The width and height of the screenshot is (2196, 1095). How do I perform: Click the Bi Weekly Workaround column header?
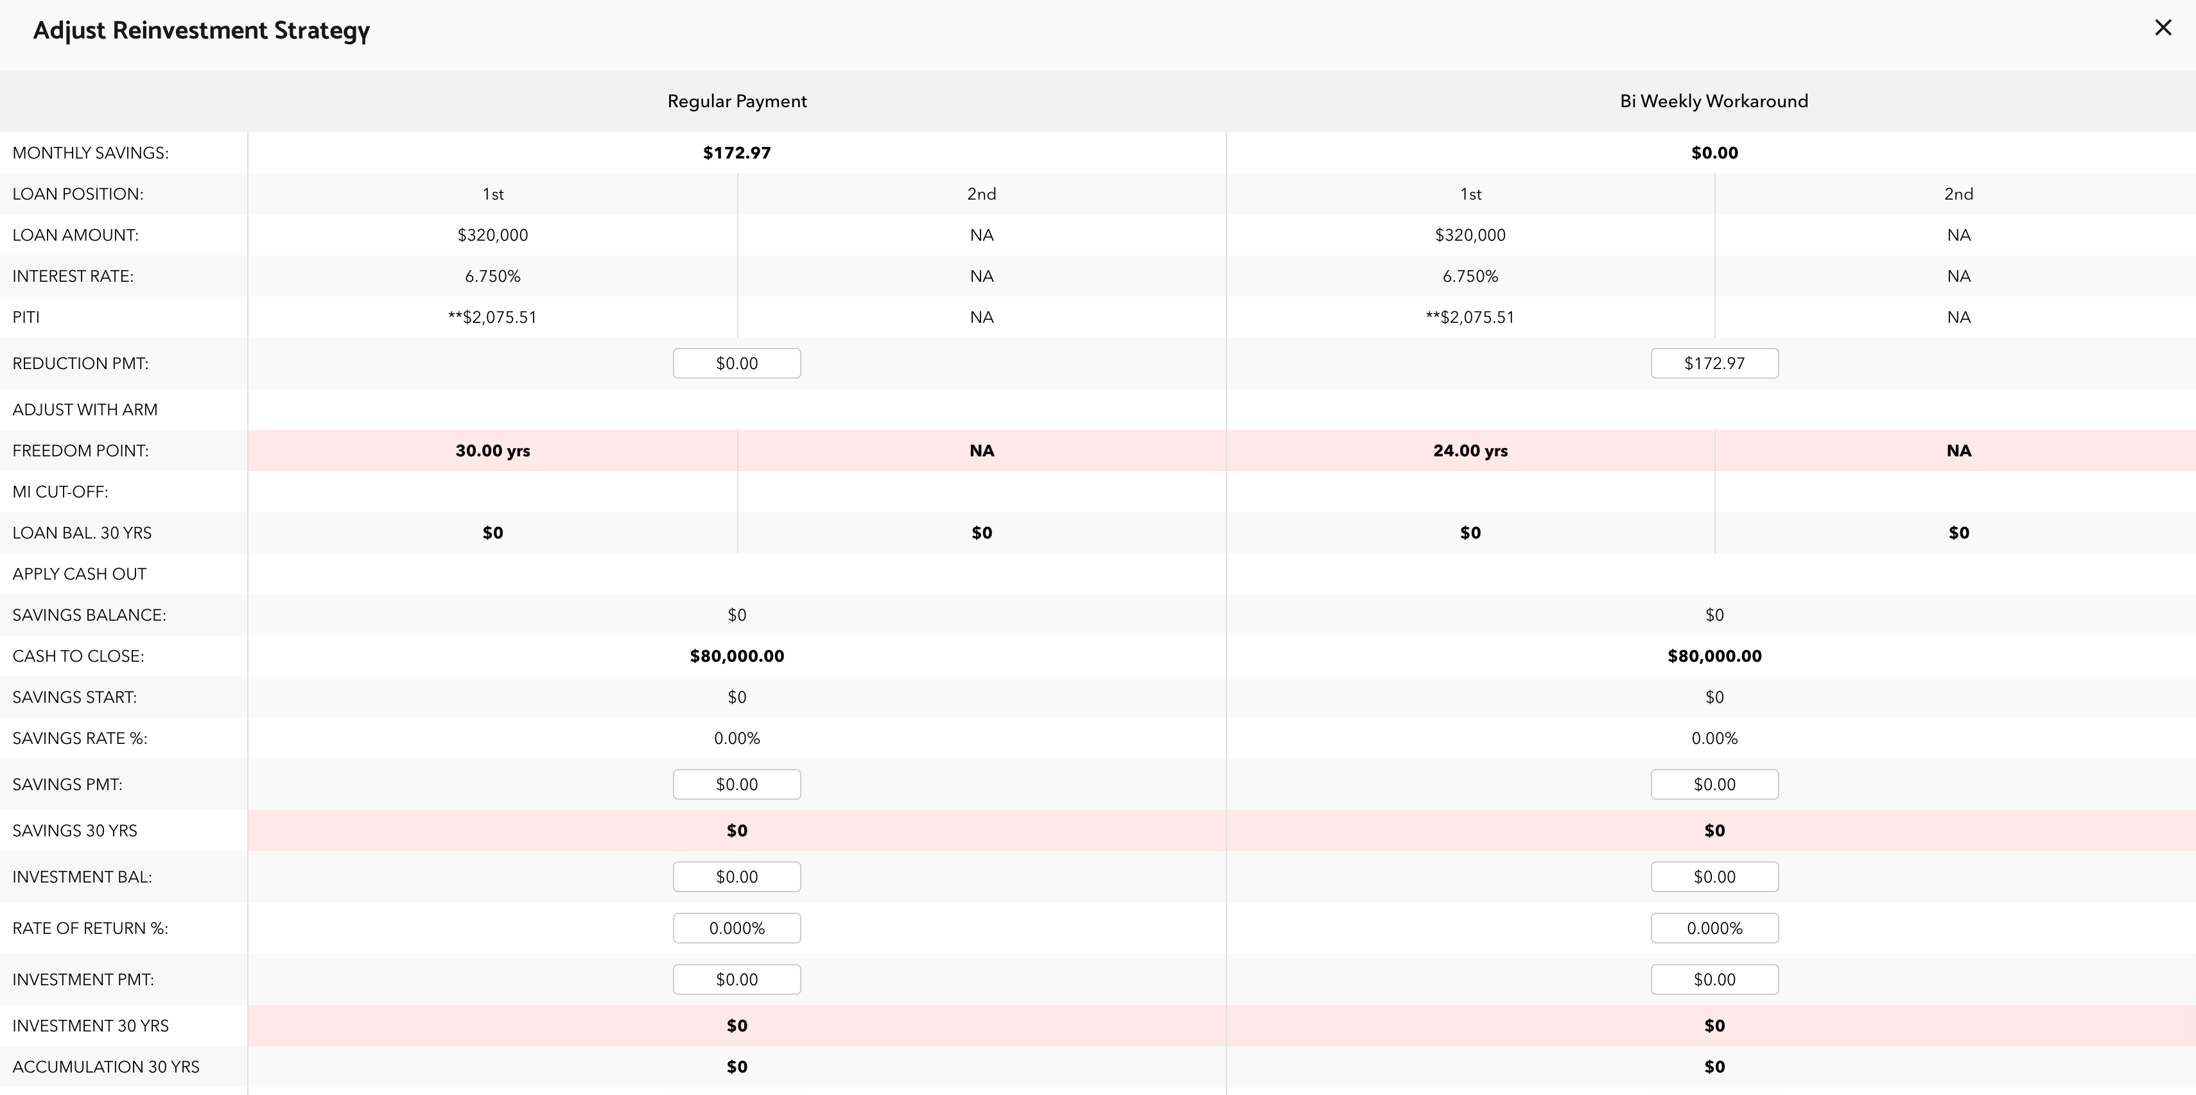coord(1714,101)
